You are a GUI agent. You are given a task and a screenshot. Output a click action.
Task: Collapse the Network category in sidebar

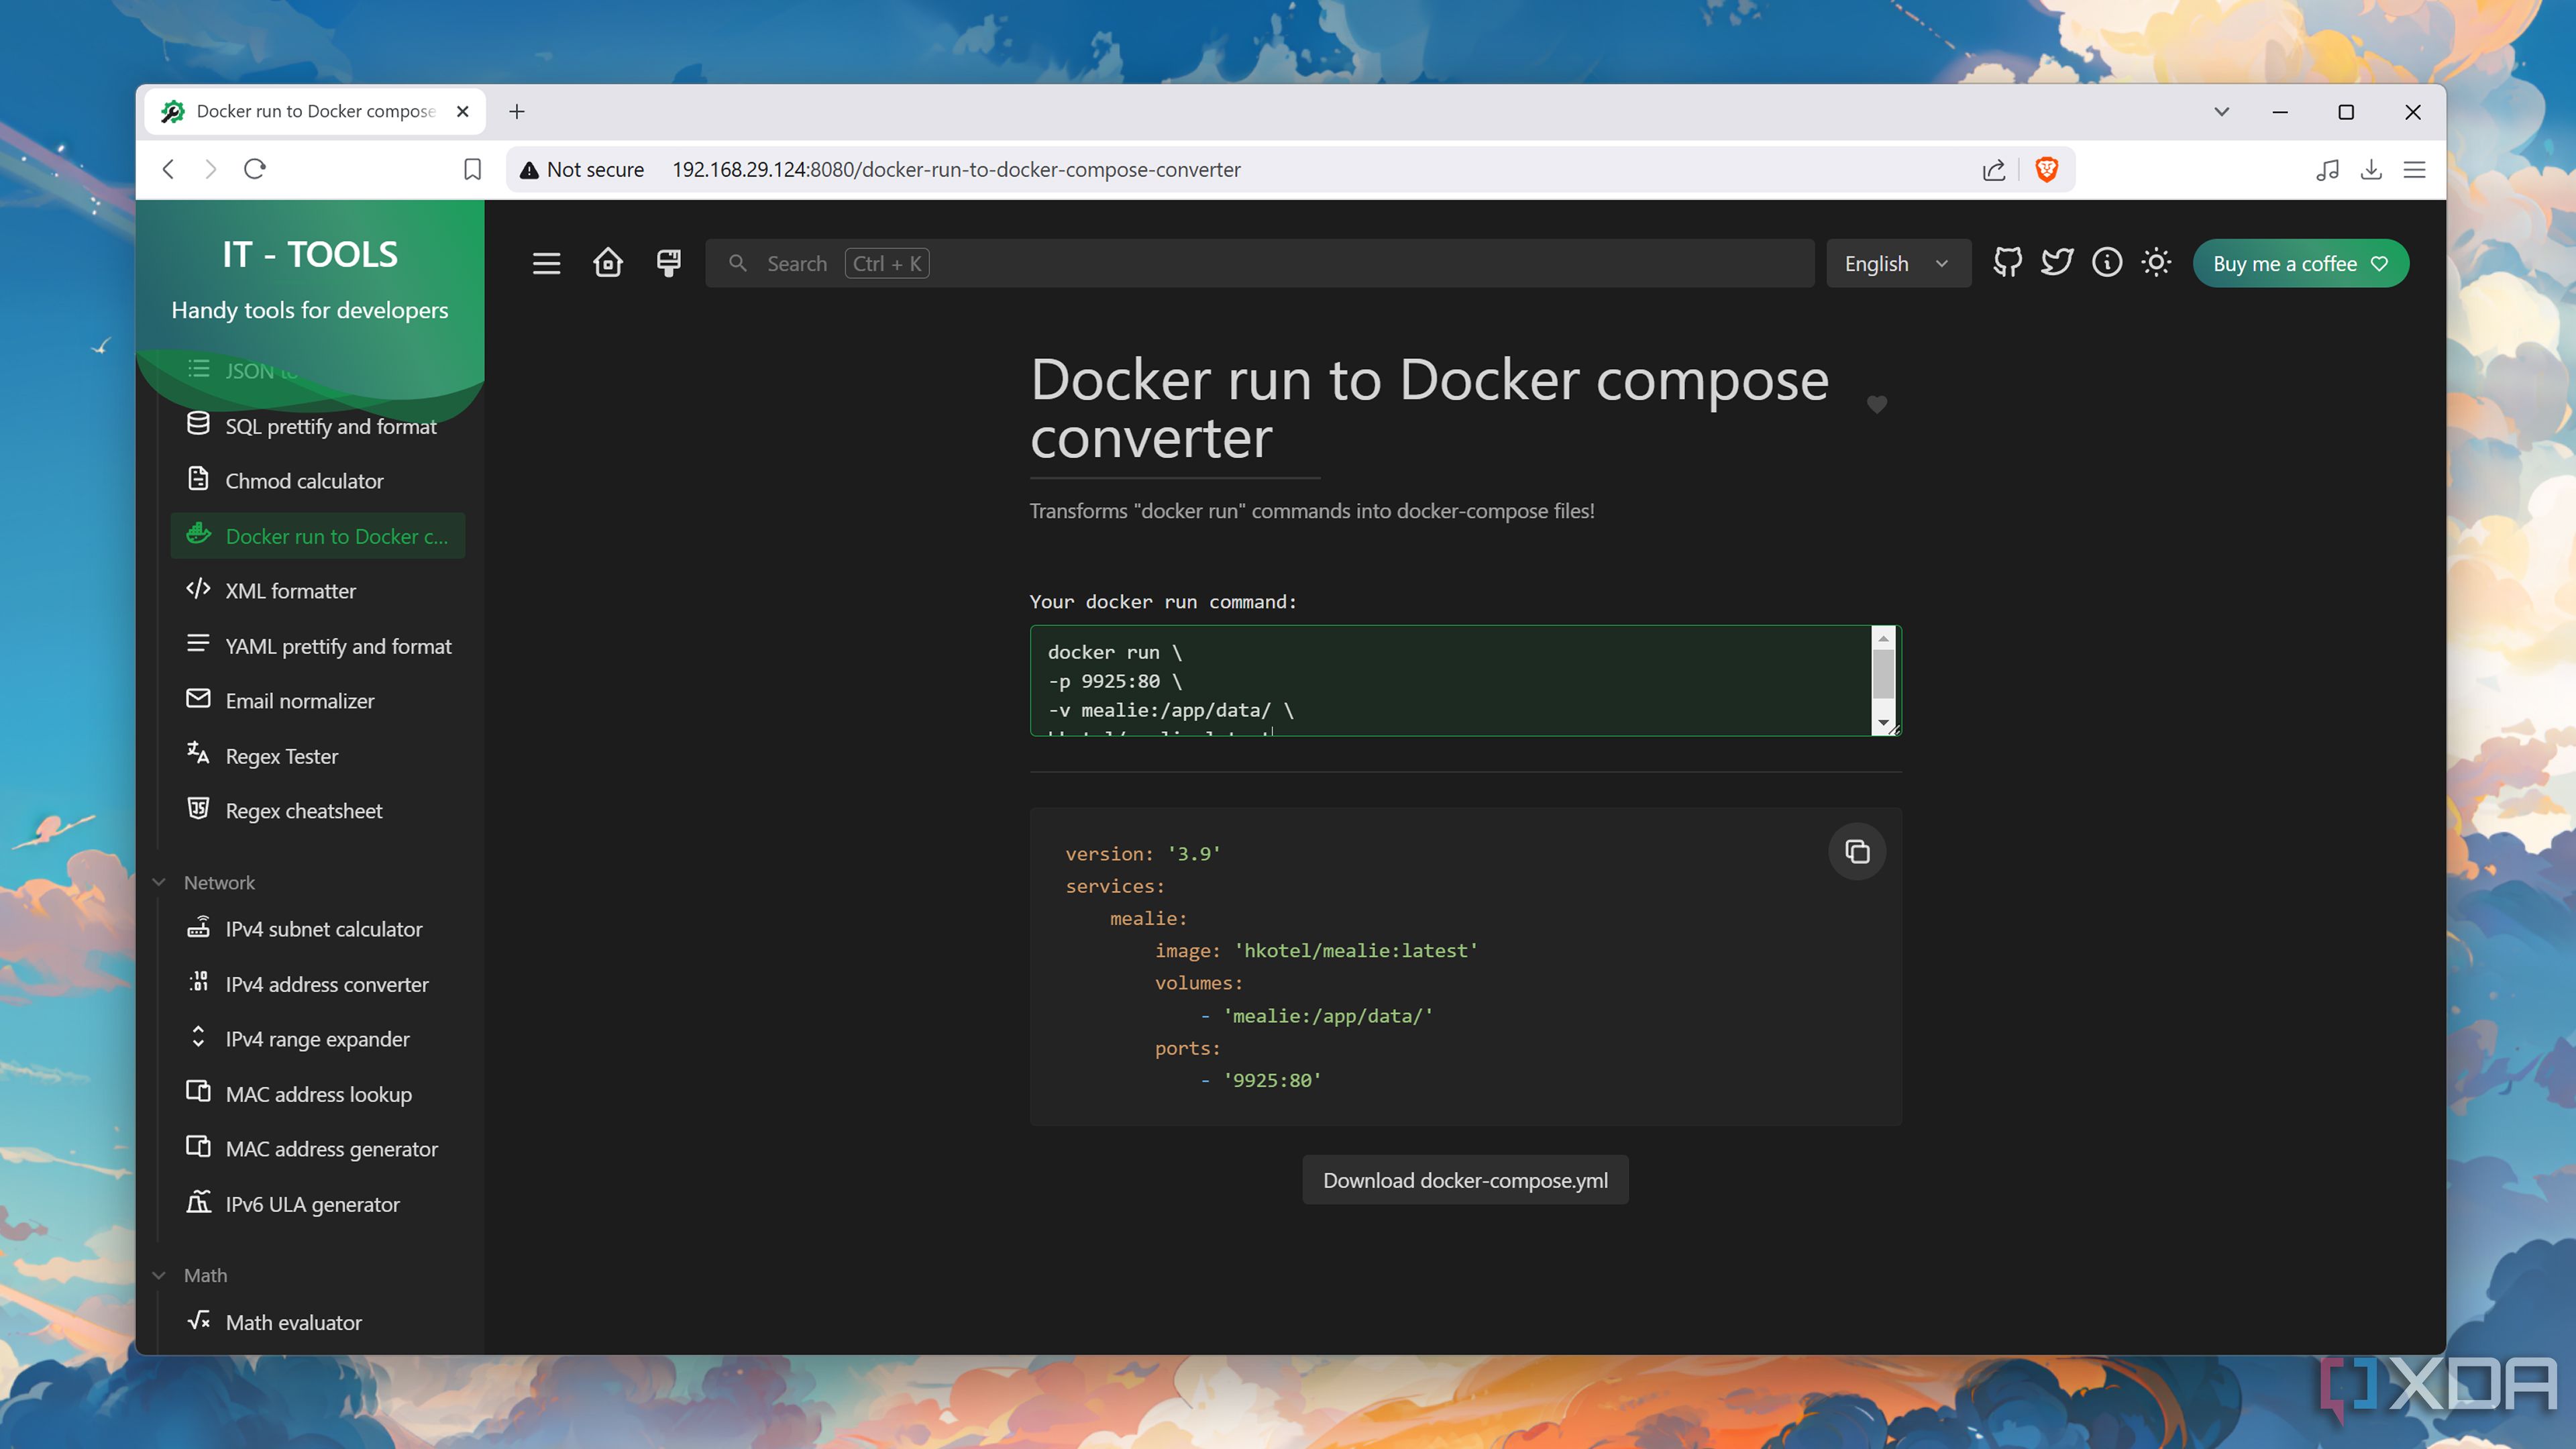(x=219, y=882)
